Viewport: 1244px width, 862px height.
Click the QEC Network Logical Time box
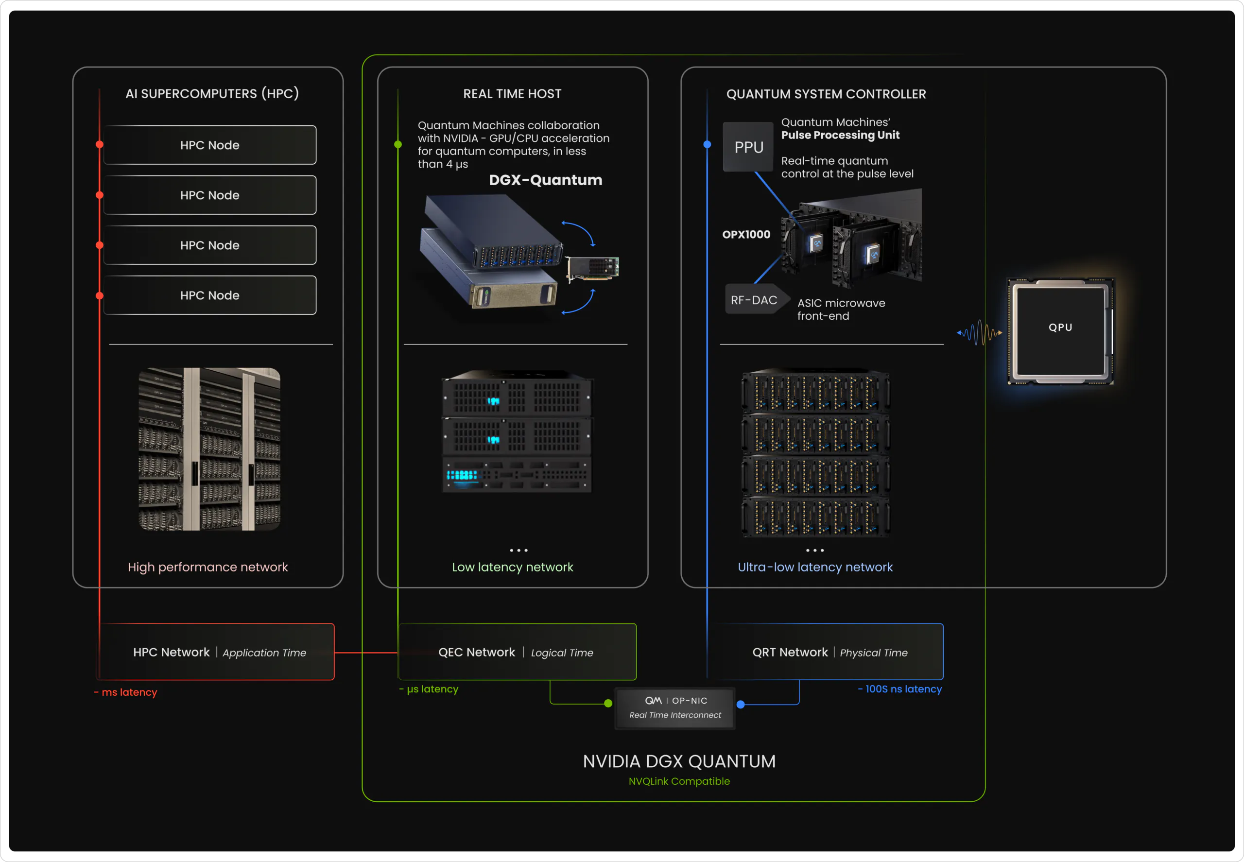(x=518, y=652)
